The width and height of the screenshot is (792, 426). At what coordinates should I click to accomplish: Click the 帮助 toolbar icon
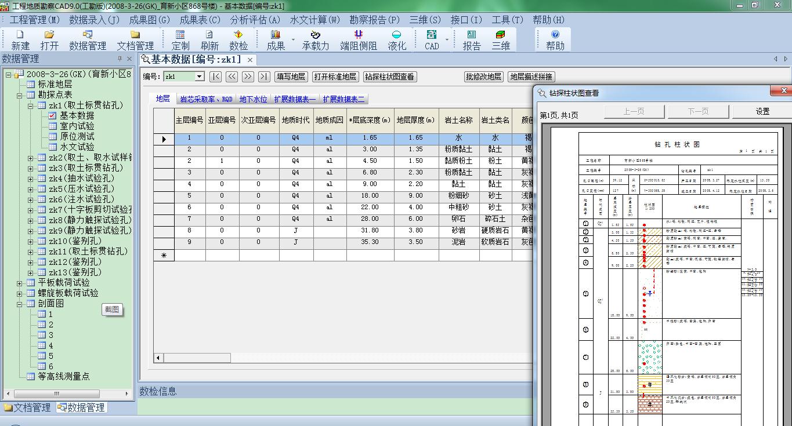(x=555, y=40)
